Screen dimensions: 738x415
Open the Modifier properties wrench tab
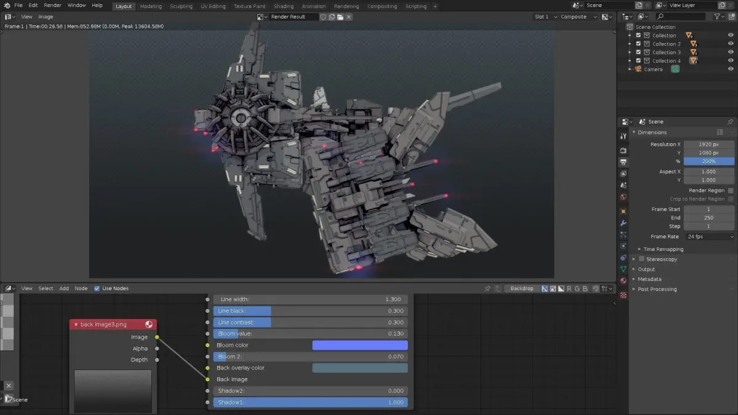623,223
